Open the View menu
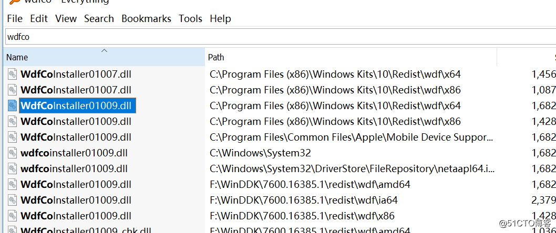This screenshot has height=233, width=556. point(66,19)
